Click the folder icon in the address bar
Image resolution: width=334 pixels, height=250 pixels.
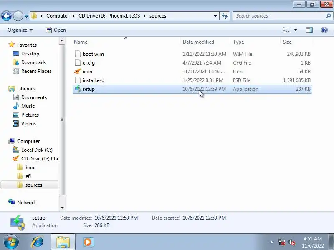point(34,16)
